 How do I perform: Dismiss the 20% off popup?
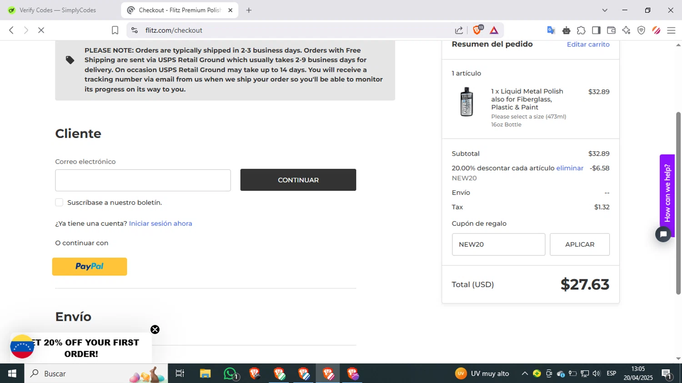tap(155, 329)
